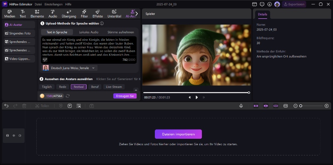Open the Filter tab

pyautogui.click(x=84, y=14)
